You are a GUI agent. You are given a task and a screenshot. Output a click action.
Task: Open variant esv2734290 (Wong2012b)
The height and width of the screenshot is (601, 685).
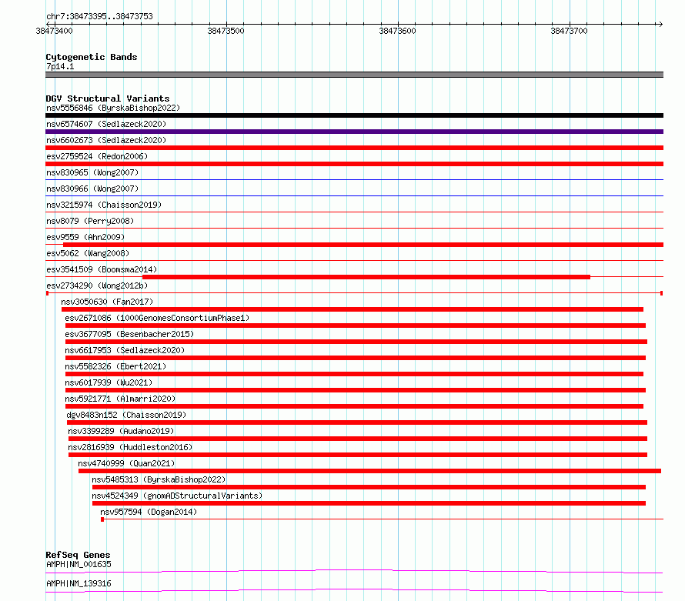coord(97,285)
